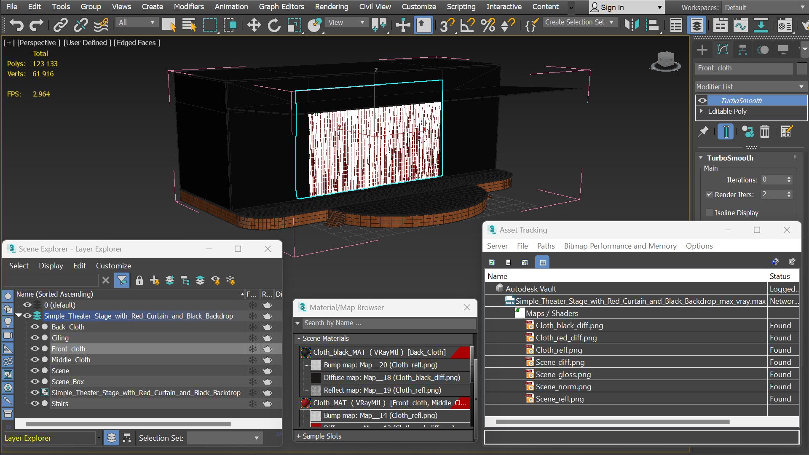
Task: Pin the modifier stack
Action: pyautogui.click(x=703, y=131)
